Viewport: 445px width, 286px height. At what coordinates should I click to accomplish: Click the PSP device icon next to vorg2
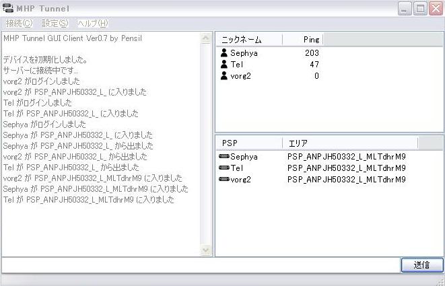(x=224, y=179)
